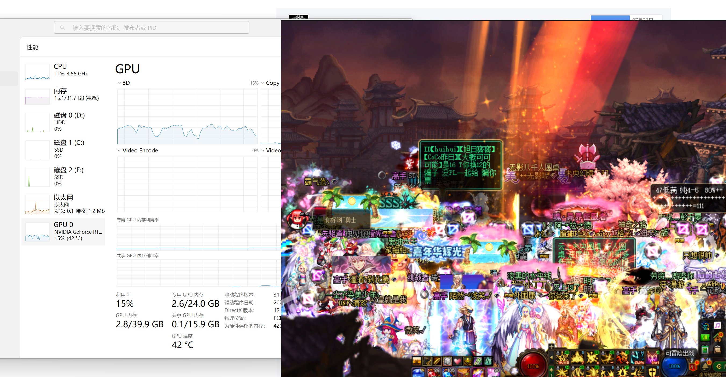Select 磁盘 0 (D:) HDD entry

click(63, 122)
